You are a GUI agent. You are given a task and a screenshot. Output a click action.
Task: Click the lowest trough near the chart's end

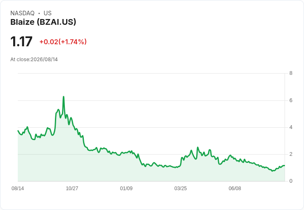(x=272, y=171)
